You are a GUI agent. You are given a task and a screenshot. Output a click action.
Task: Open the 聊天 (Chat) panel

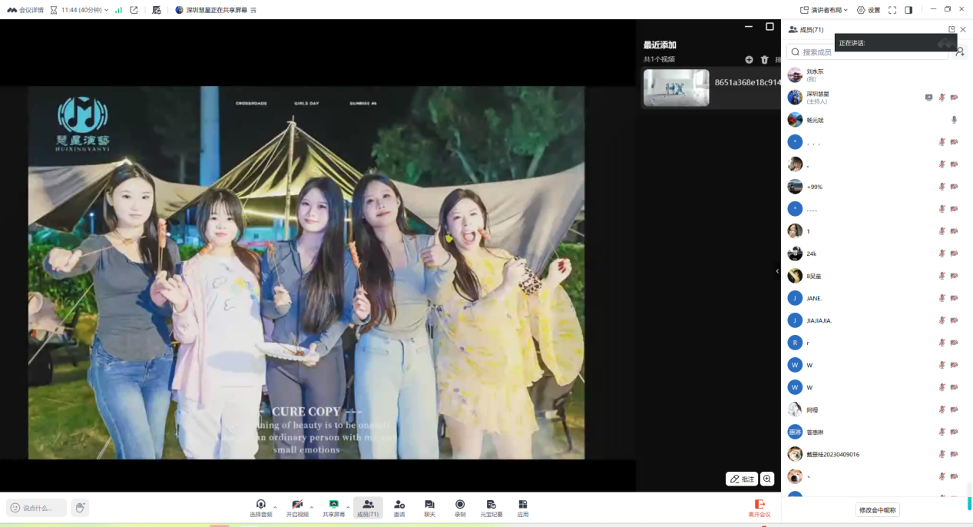pyautogui.click(x=429, y=508)
